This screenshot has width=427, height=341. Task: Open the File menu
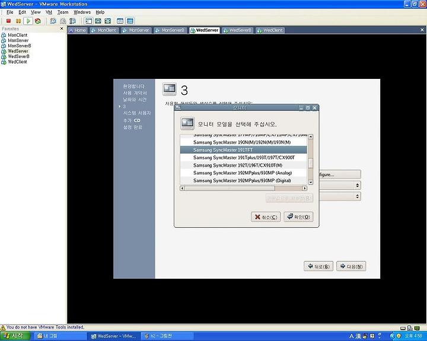pos(10,12)
